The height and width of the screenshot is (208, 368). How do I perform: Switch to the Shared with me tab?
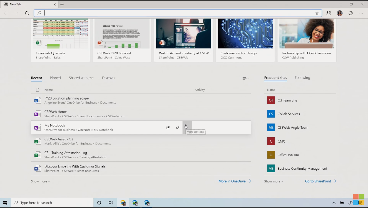(81, 78)
